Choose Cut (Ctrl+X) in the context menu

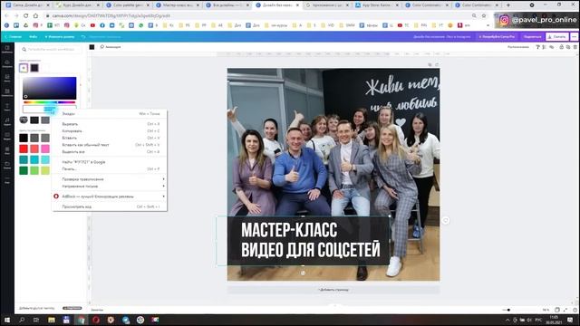point(110,124)
